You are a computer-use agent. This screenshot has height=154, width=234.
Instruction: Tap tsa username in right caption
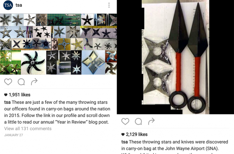tap(125, 142)
